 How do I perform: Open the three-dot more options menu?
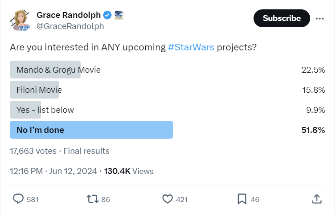pyautogui.click(x=320, y=18)
